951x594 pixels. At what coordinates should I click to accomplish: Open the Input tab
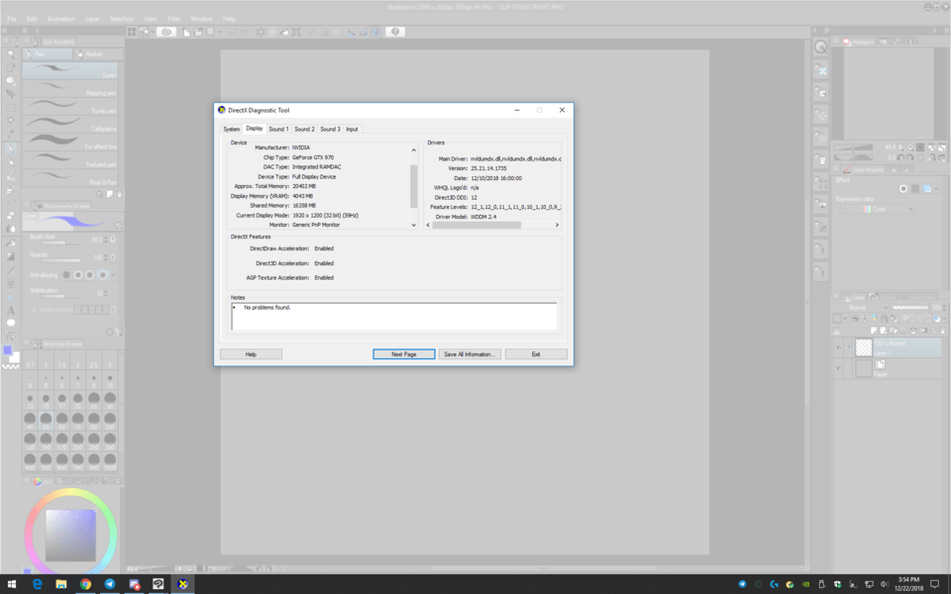click(352, 129)
